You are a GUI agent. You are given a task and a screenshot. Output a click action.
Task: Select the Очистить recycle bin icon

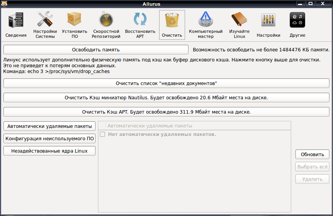click(x=172, y=25)
